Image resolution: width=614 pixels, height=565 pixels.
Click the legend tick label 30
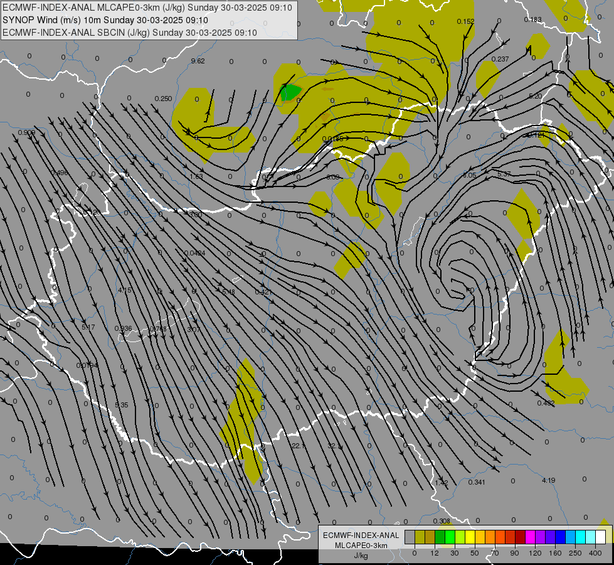pyautogui.click(x=454, y=553)
